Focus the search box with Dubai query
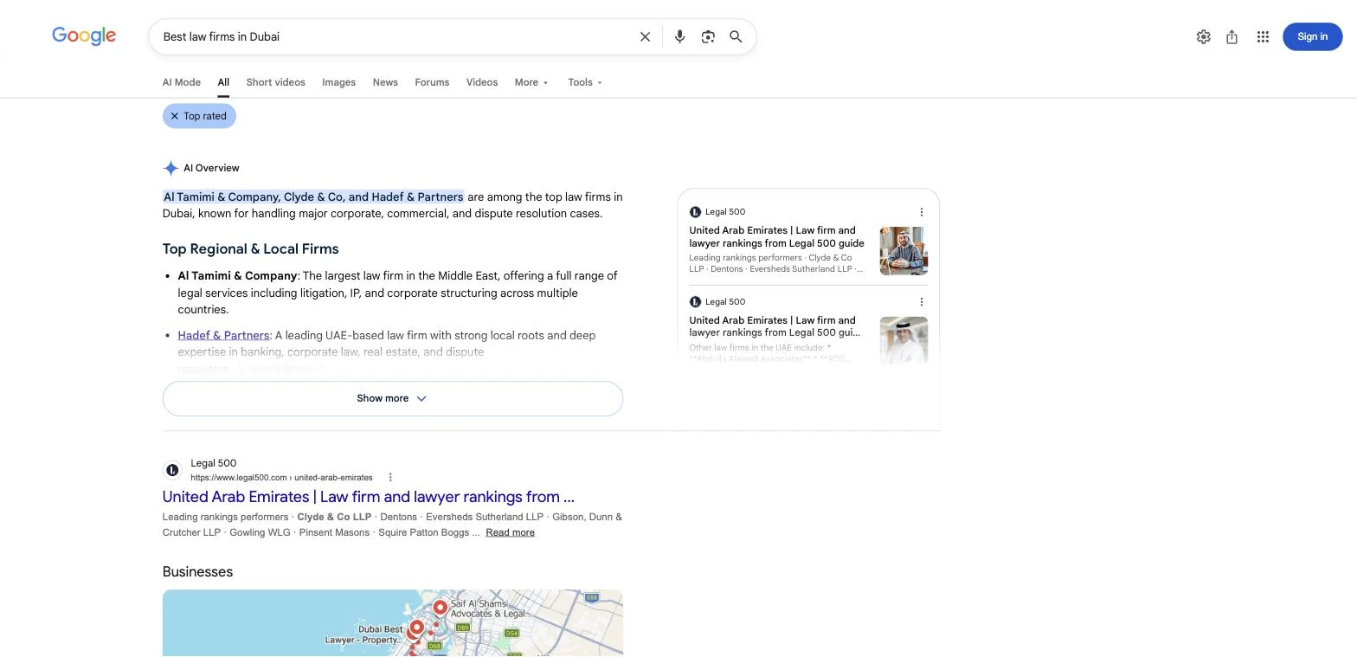This screenshot has width=1357, height=657. click(x=394, y=36)
